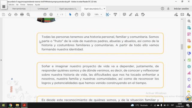
Task: Click the share with others icon
Action: pyautogui.click(x=188, y=15)
